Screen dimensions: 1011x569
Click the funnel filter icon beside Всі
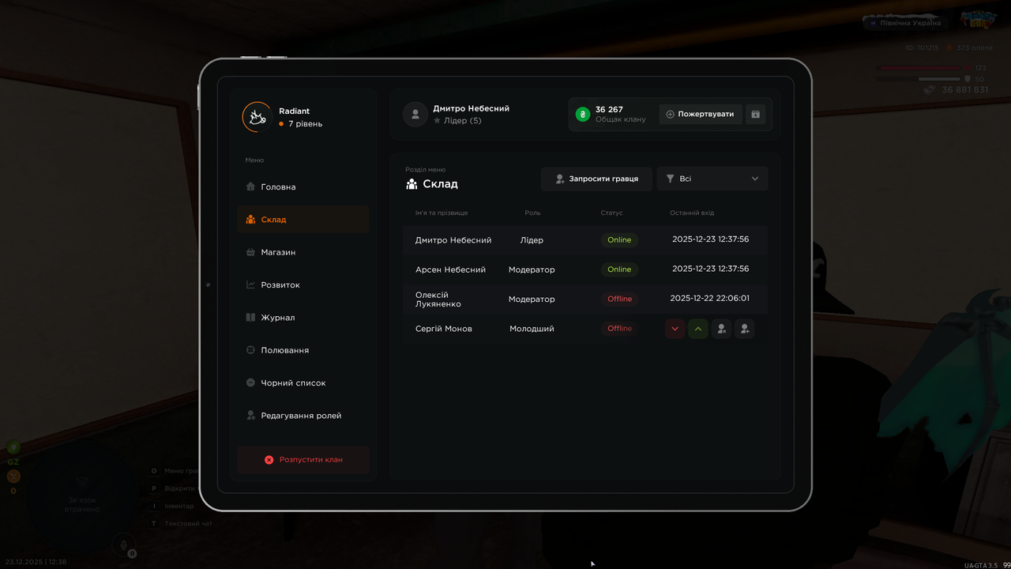[670, 179]
